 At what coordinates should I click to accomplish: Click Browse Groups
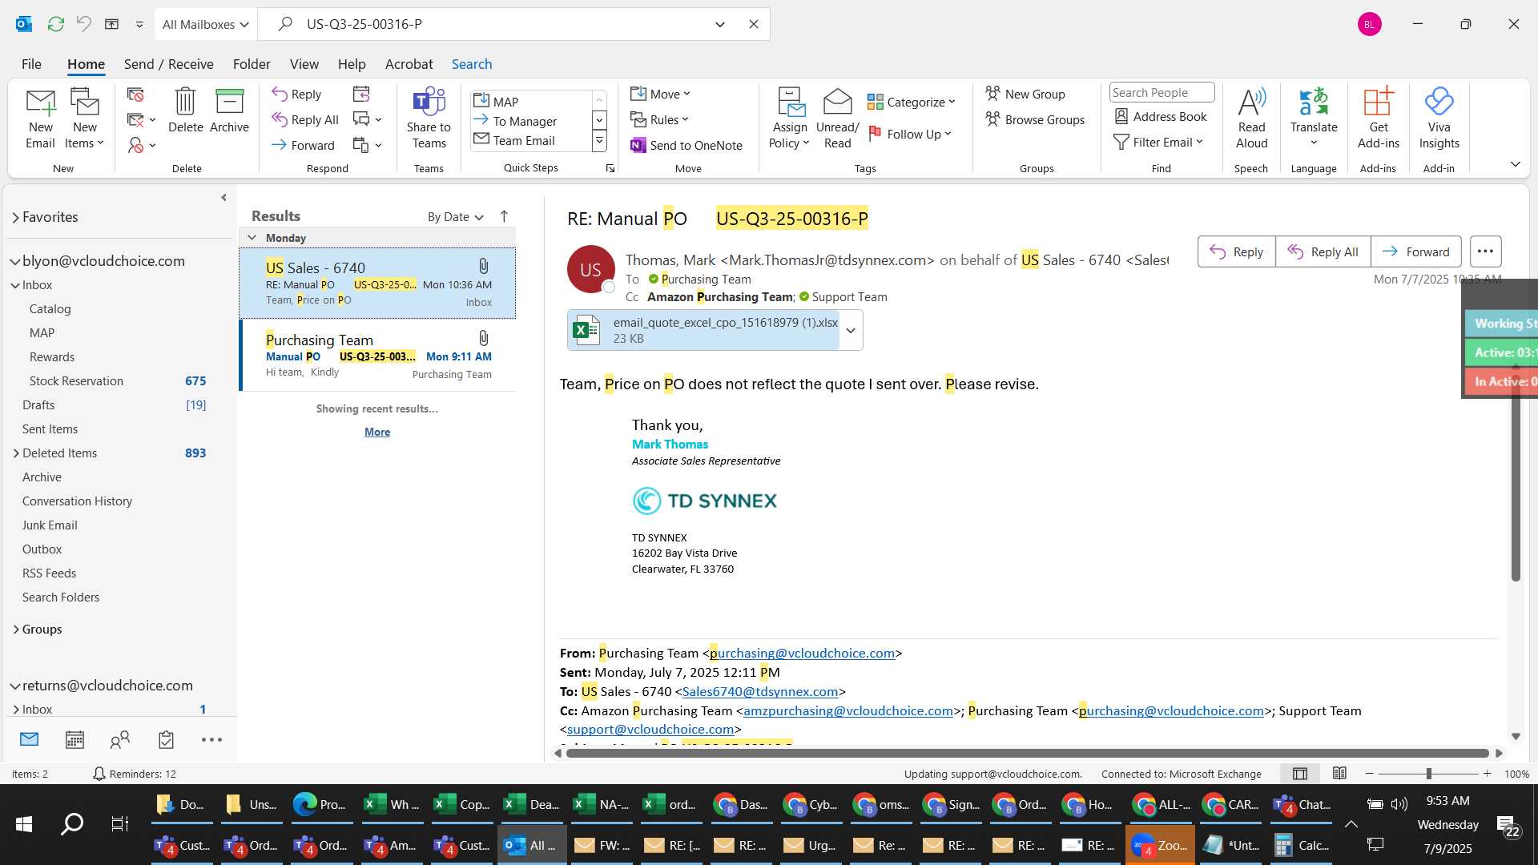point(1035,119)
